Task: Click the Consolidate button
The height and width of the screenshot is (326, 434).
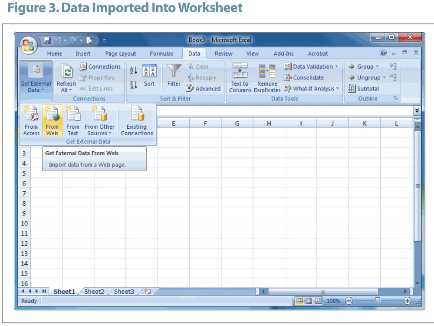Action: 304,78
